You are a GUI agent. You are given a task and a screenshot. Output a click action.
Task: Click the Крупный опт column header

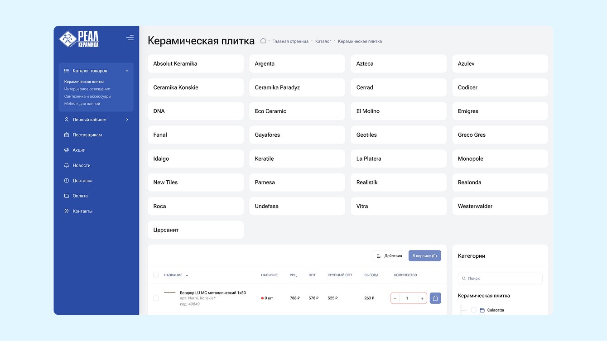point(340,275)
